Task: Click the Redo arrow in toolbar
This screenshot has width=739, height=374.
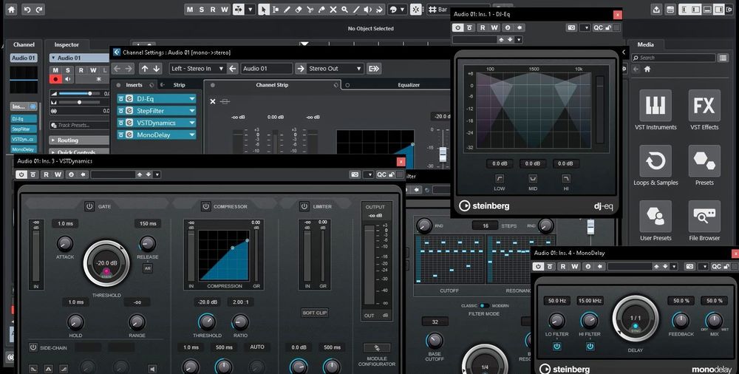Action: pos(39,10)
